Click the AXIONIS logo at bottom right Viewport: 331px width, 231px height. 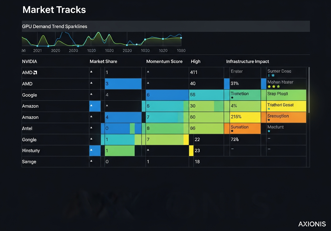312,224
